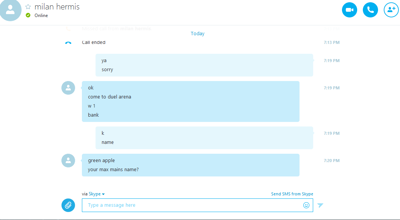The image size is (400, 220).
Task: Select the 'come to duel arena' message bubble
Action: click(191, 101)
